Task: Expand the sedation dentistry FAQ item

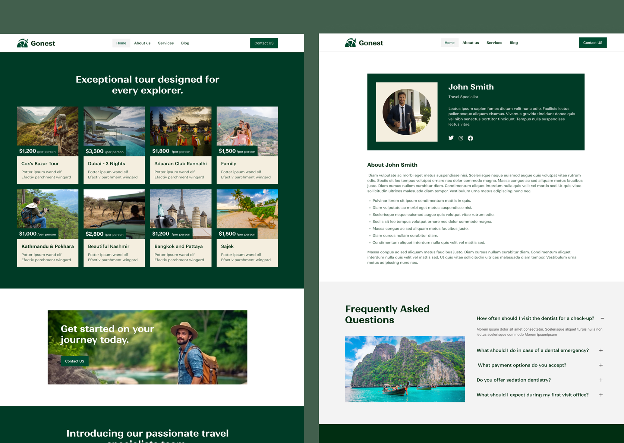Action: click(513, 380)
